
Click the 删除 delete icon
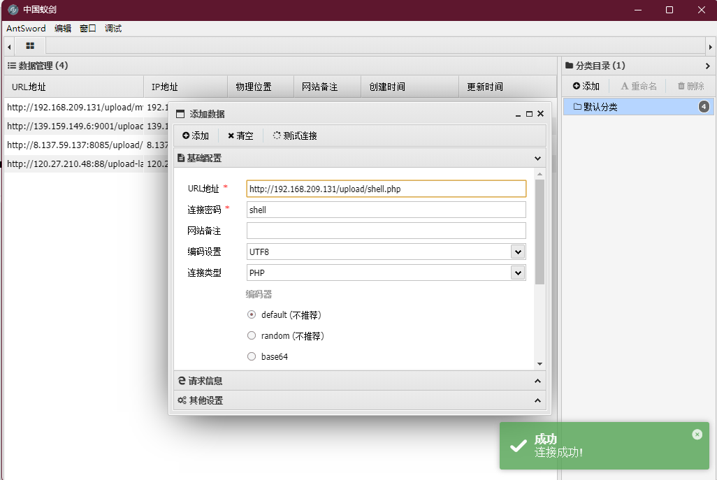[690, 86]
